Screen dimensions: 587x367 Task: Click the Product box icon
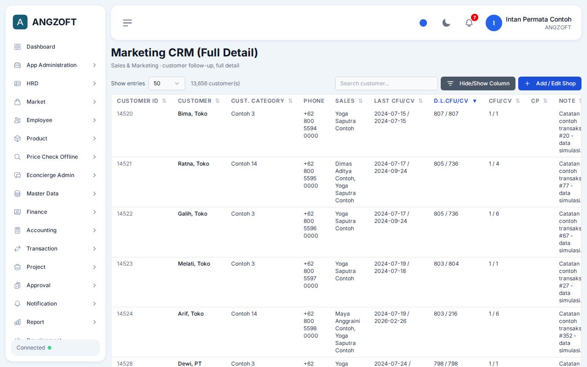(17, 139)
